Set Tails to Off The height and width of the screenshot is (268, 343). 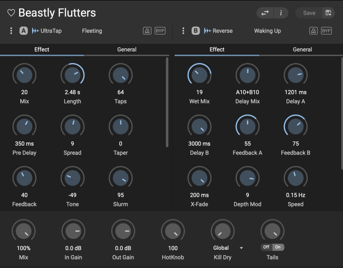266,247
